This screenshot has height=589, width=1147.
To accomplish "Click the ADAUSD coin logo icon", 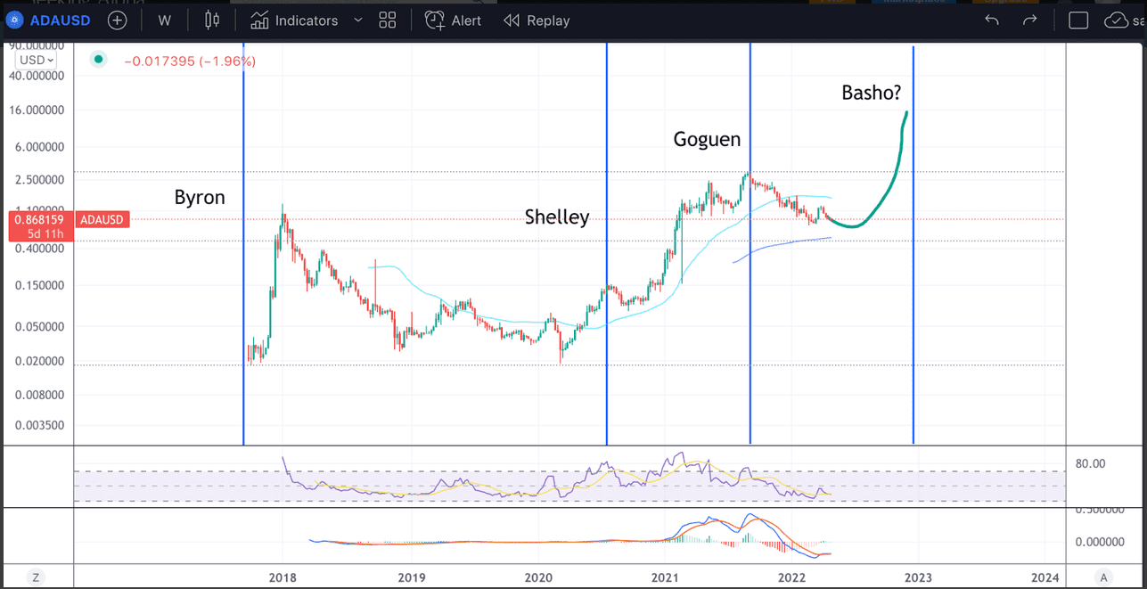I will tap(14, 20).
